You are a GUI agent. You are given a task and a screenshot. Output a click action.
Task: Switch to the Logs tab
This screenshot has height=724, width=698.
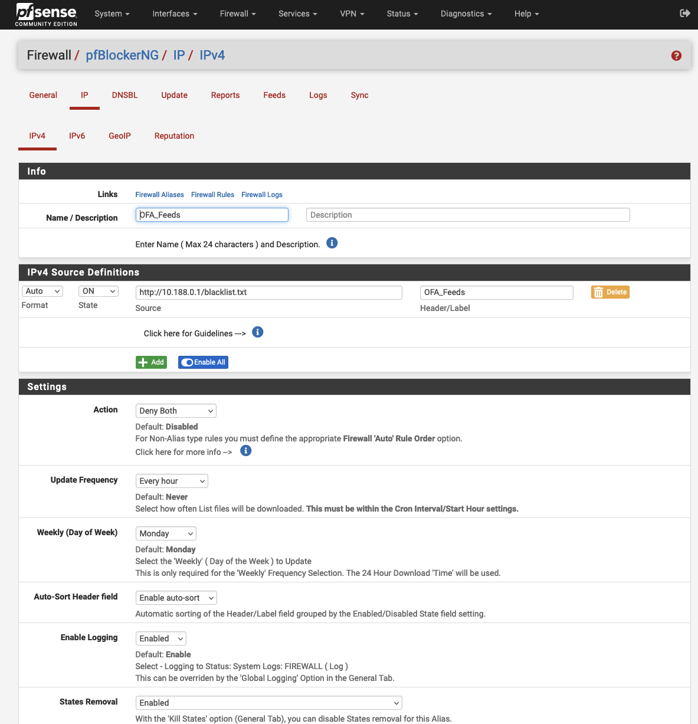pyautogui.click(x=318, y=95)
